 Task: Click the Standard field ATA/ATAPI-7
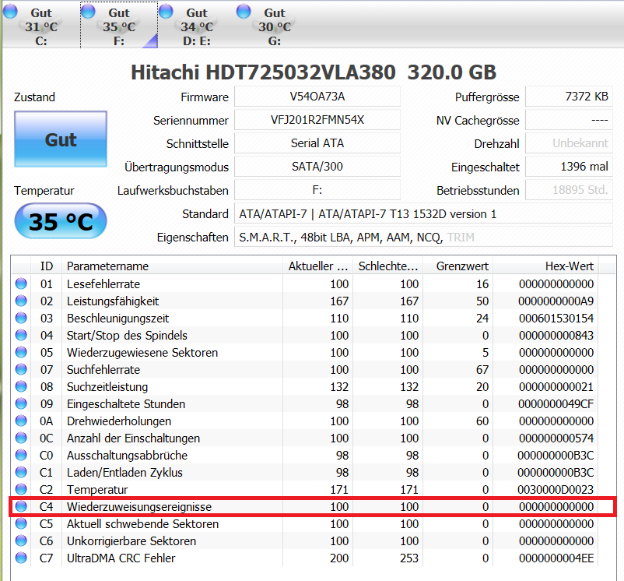pos(423,214)
